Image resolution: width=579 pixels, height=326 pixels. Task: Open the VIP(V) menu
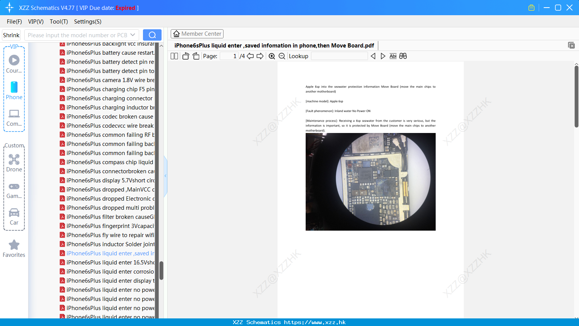36,22
